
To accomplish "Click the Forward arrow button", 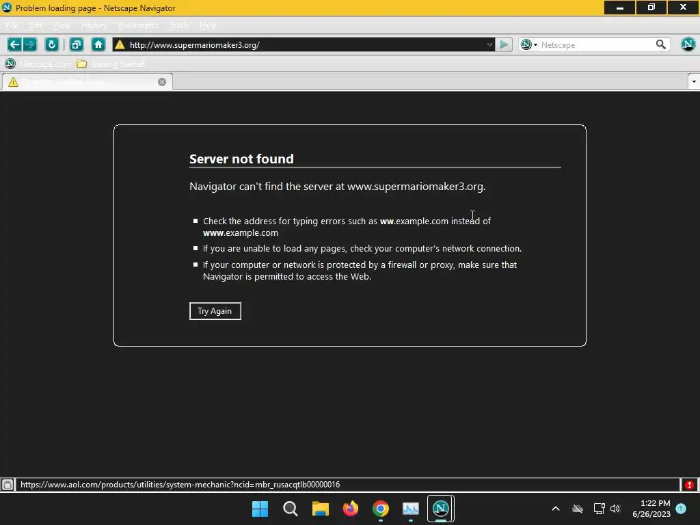I will [30, 44].
